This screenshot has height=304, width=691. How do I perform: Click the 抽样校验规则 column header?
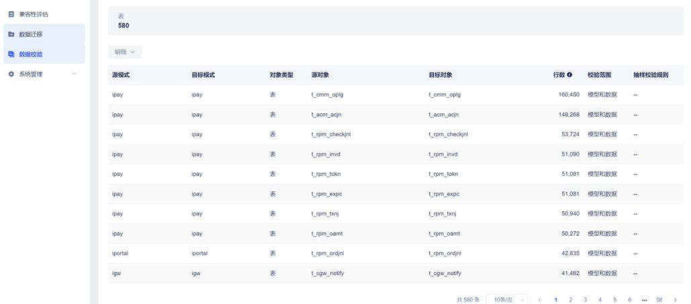pyautogui.click(x=651, y=75)
